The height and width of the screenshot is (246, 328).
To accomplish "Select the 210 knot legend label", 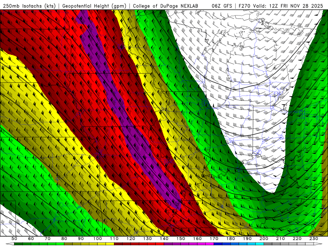I will coord(280,239).
